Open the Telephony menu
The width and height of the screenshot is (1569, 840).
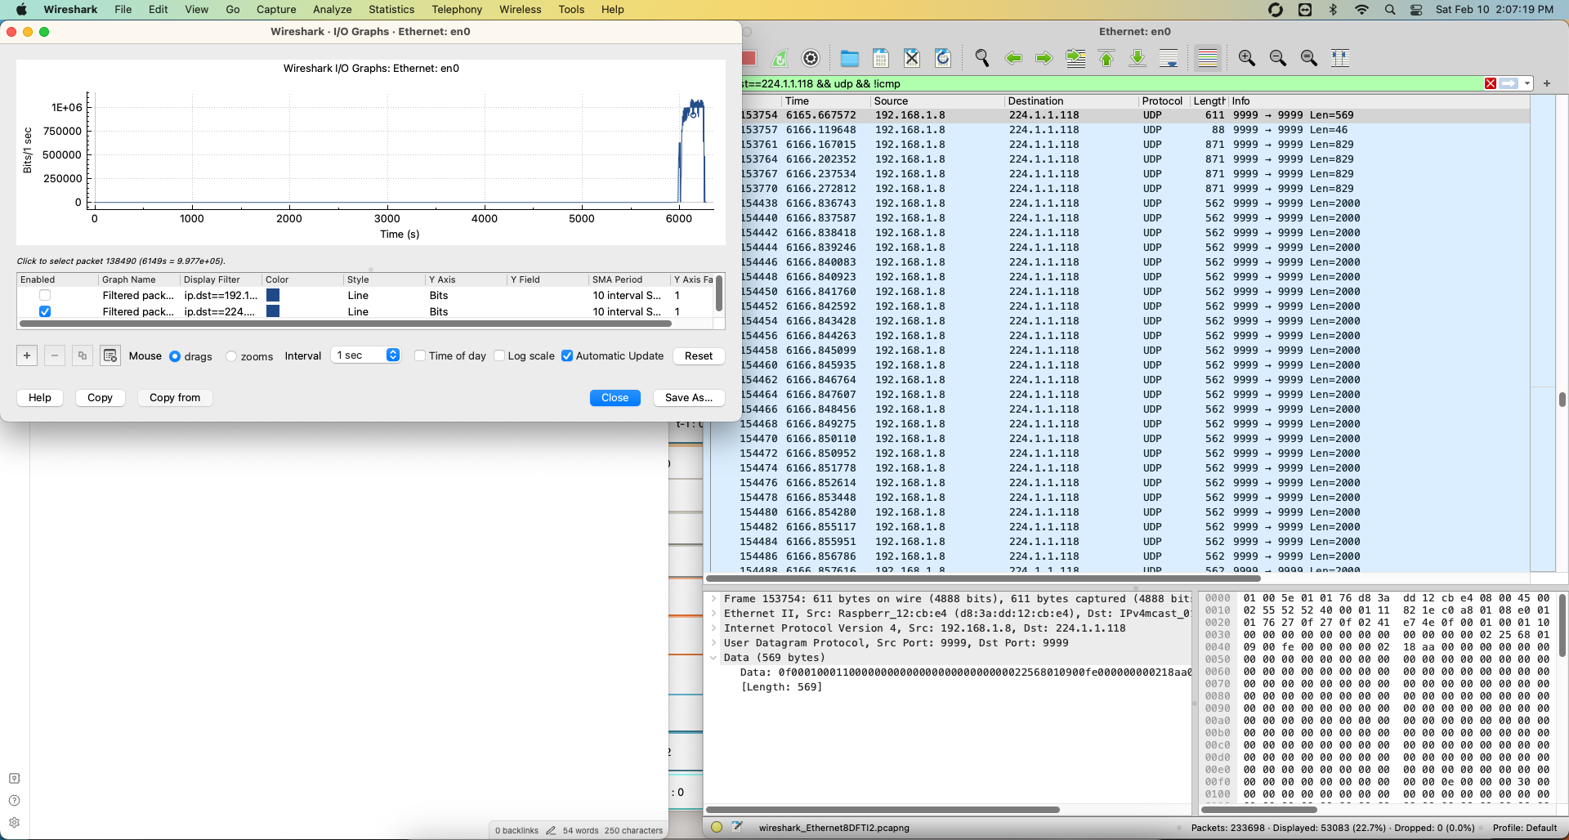(457, 9)
